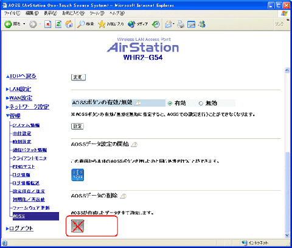292x248 pixels.
Task: Open 通信パケット情報 sidebar link
Action: 30,150
